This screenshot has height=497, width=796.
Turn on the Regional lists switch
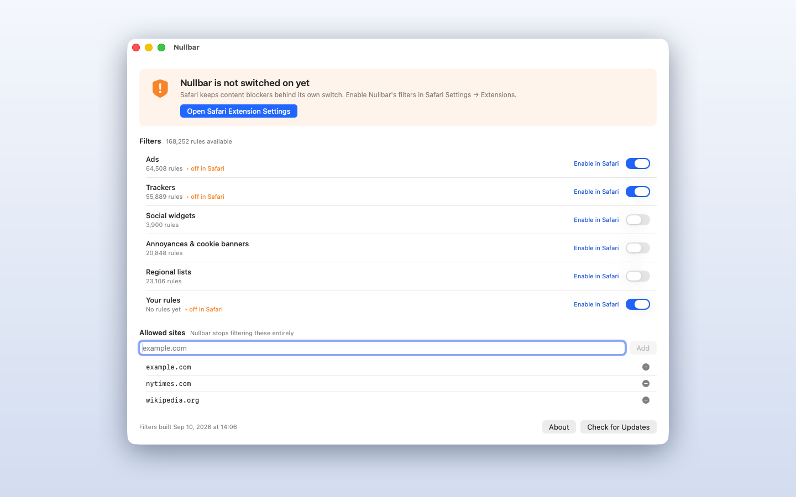(x=638, y=276)
